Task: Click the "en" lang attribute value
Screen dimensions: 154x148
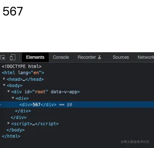Action: pos(36,73)
